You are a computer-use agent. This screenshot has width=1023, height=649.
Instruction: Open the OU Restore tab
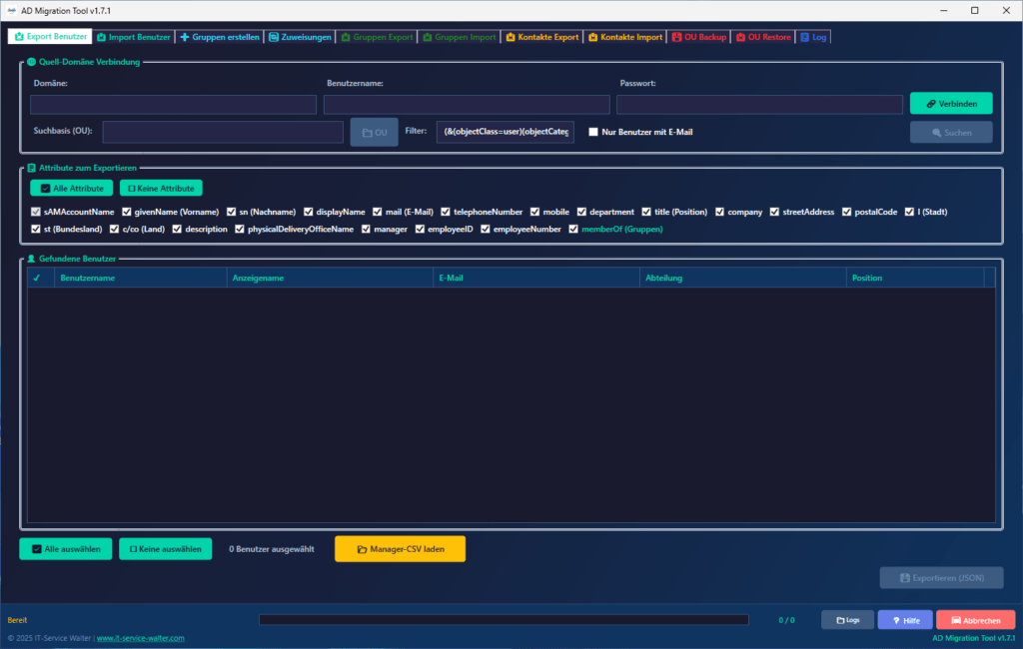762,36
